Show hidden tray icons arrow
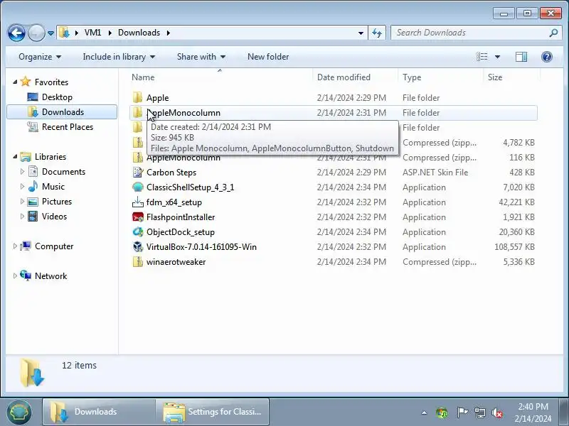569x426 pixels. click(424, 413)
